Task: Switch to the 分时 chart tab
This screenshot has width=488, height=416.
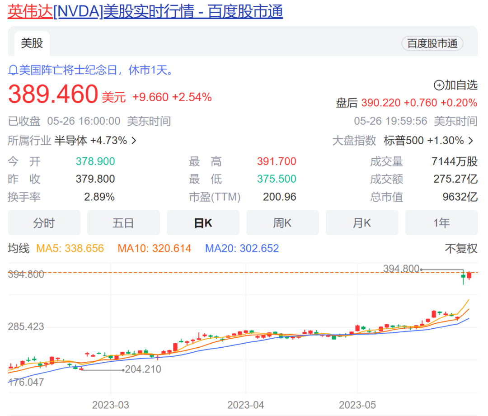Action: click(x=44, y=222)
